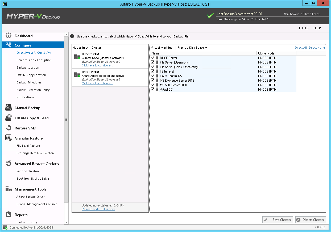Toggle the Linux Ubuntu 12x checkbox
This screenshot has width=331, height=232.
pos(153,76)
